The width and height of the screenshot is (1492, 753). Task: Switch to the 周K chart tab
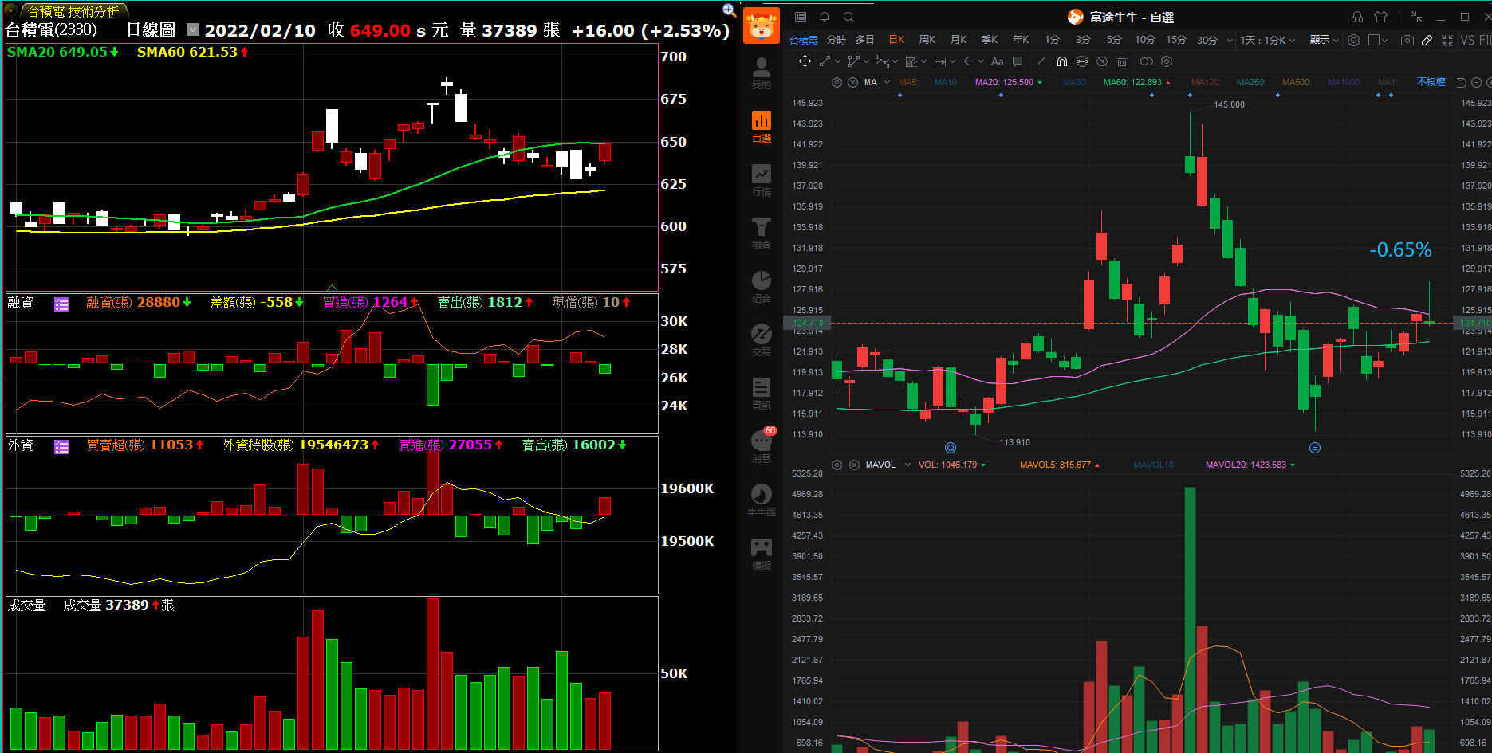[x=927, y=40]
